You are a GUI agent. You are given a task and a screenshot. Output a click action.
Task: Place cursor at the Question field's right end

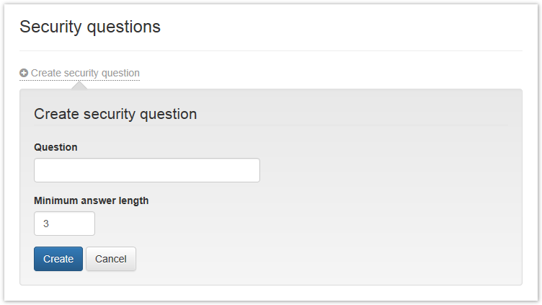click(254, 170)
